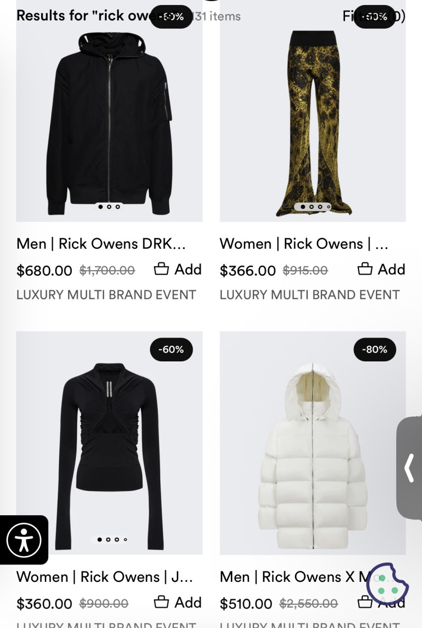The image size is (422, 628).
Task: Expand the side panel chevron tab
Action: pyautogui.click(x=409, y=468)
